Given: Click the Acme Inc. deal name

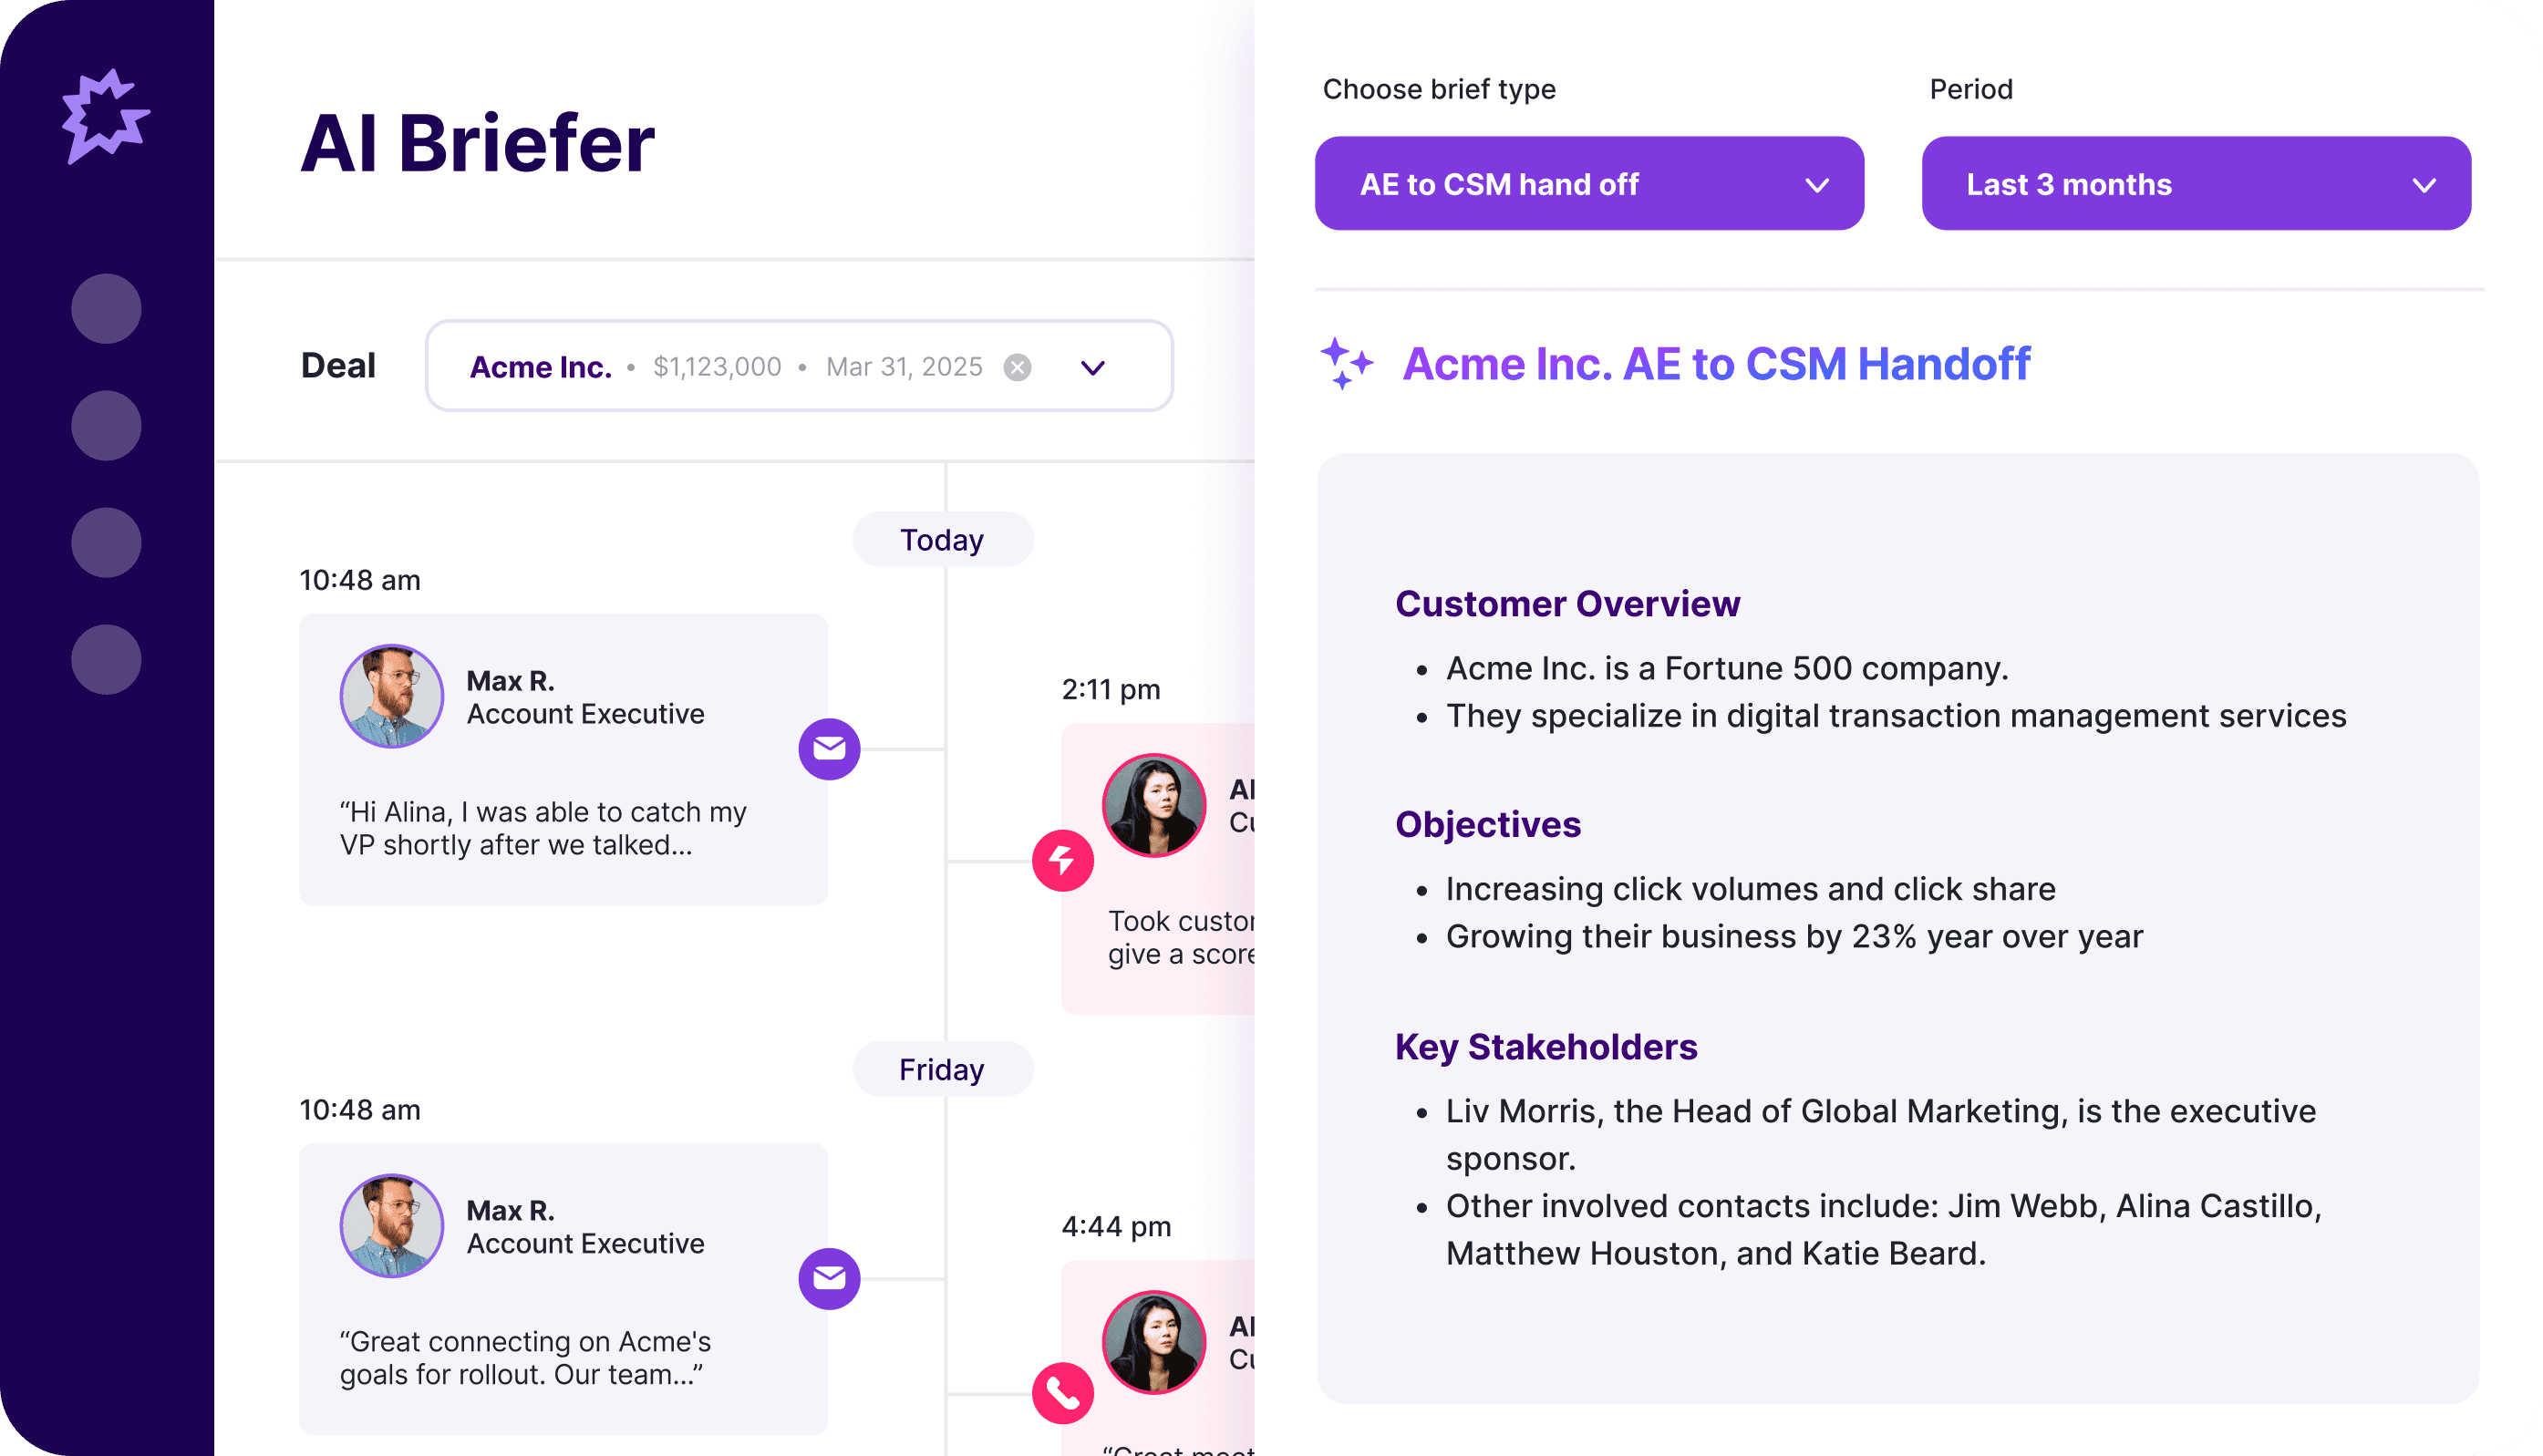Looking at the screenshot, I should [x=540, y=366].
